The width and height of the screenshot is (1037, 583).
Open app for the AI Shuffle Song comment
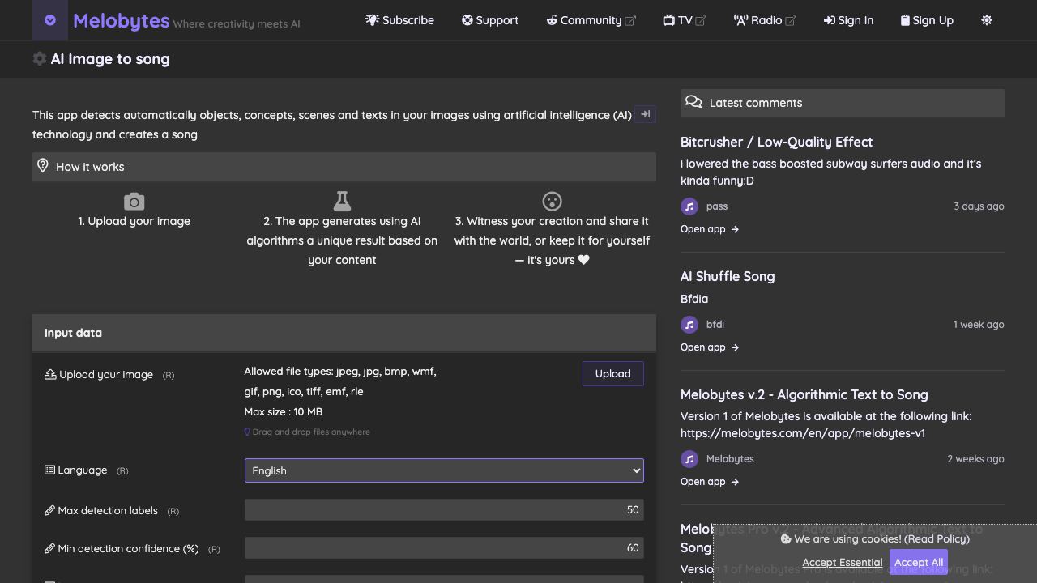[710, 347]
